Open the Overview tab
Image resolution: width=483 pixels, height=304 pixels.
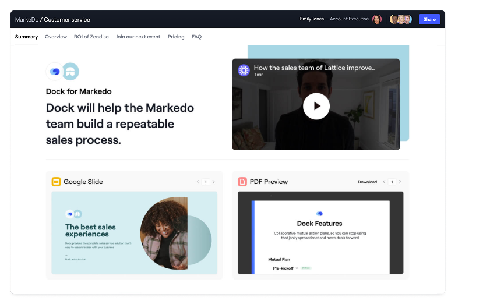point(56,37)
